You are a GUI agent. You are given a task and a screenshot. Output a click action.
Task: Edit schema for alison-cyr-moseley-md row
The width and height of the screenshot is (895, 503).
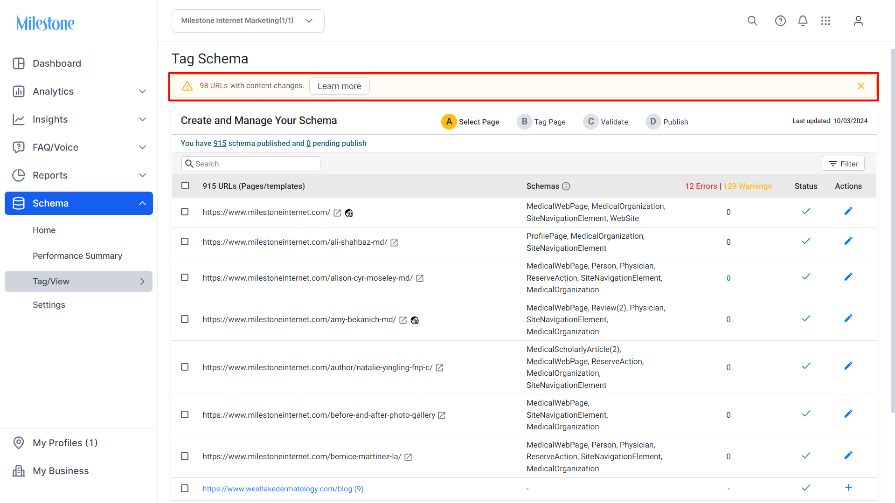(848, 277)
